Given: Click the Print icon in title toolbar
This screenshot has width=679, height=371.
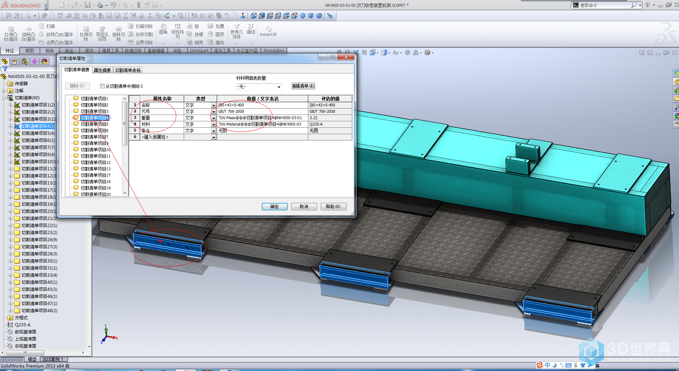Looking at the screenshot, I should tap(100, 5).
